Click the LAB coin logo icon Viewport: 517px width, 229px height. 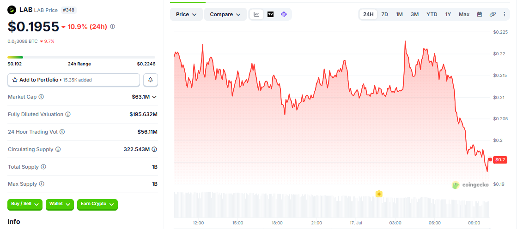(12, 10)
